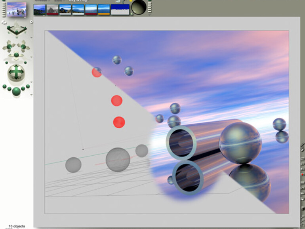The image size is (305, 229).
Task: Pick the white fog color swatch
Action: pyautogui.click(x=65, y=14)
